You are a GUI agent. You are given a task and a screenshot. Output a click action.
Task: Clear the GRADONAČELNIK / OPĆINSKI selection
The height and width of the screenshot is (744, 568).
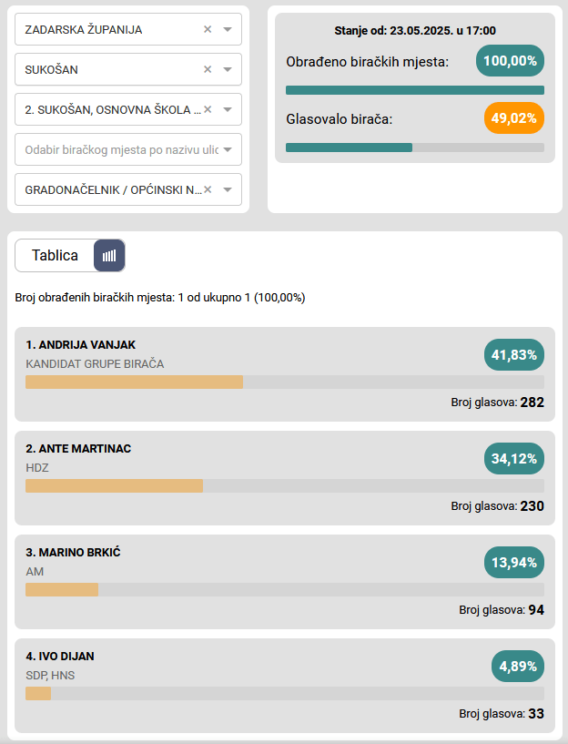208,189
